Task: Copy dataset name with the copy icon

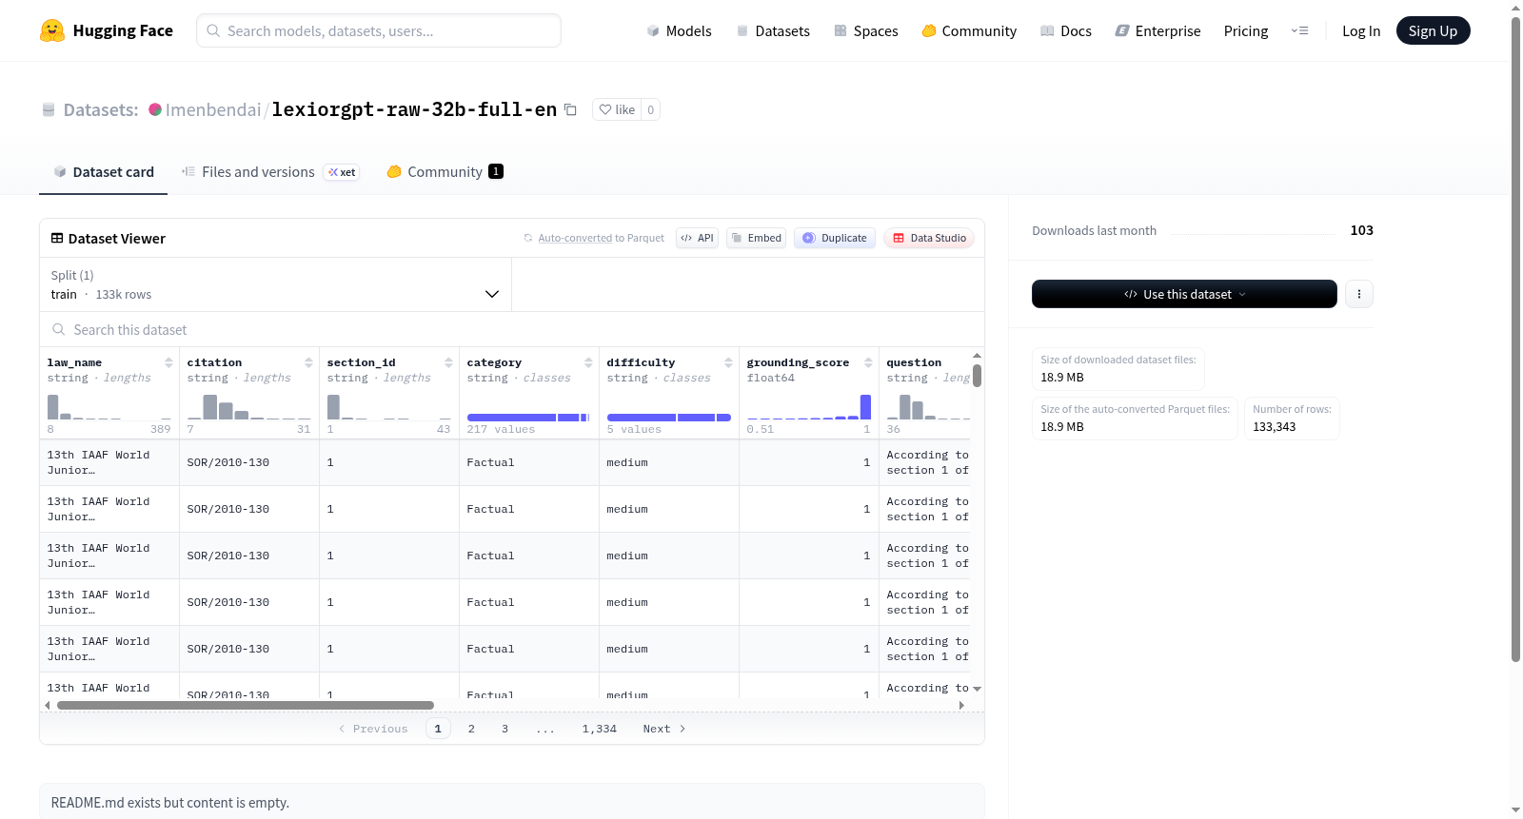Action: (x=570, y=109)
